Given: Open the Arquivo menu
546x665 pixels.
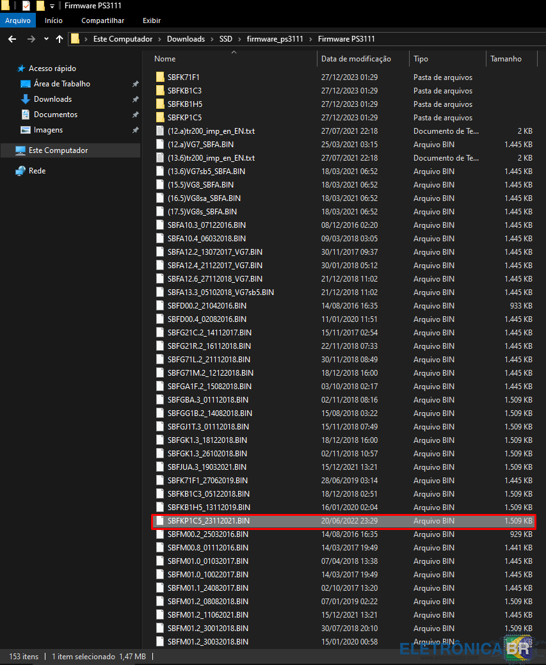Looking at the screenshot, I should (x=18, y=20).
